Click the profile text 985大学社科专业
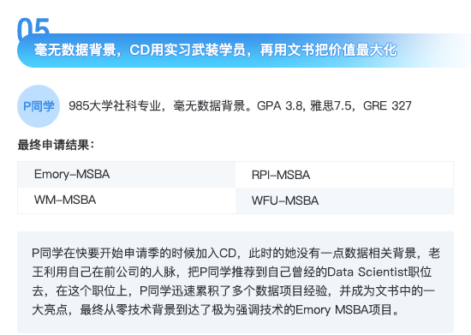Screen dimensions: 471x335 (115, 105)
